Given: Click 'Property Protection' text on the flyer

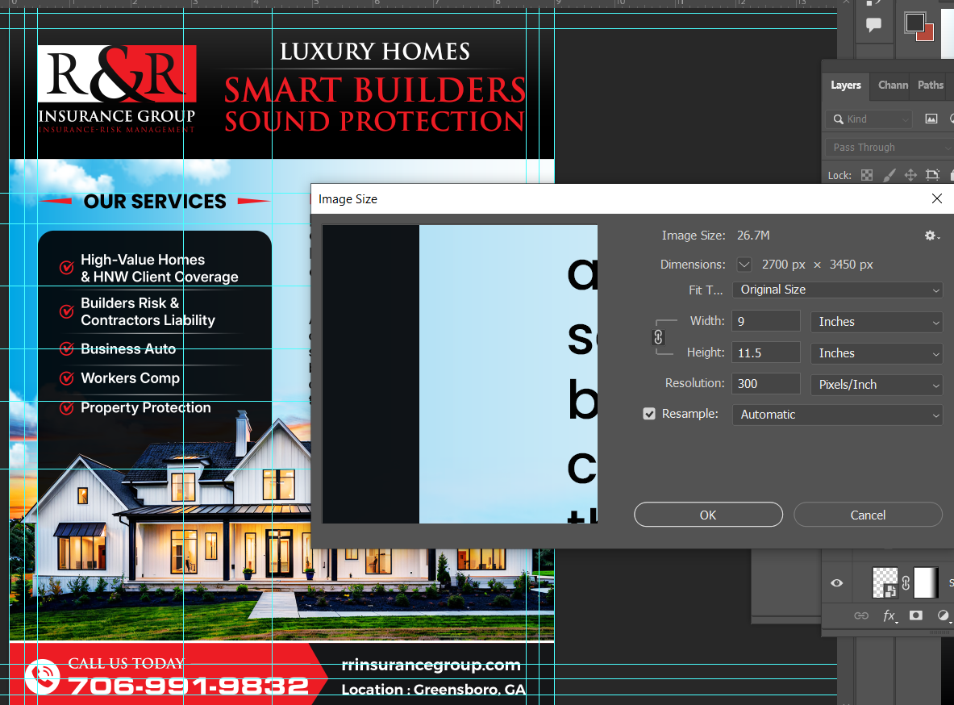Looking at the screenshot, I should [x=146, y=408].
